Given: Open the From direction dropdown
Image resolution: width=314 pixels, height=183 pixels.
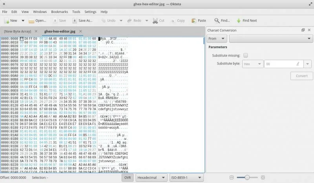Looking at the screenshot, I should coord(217,38).
